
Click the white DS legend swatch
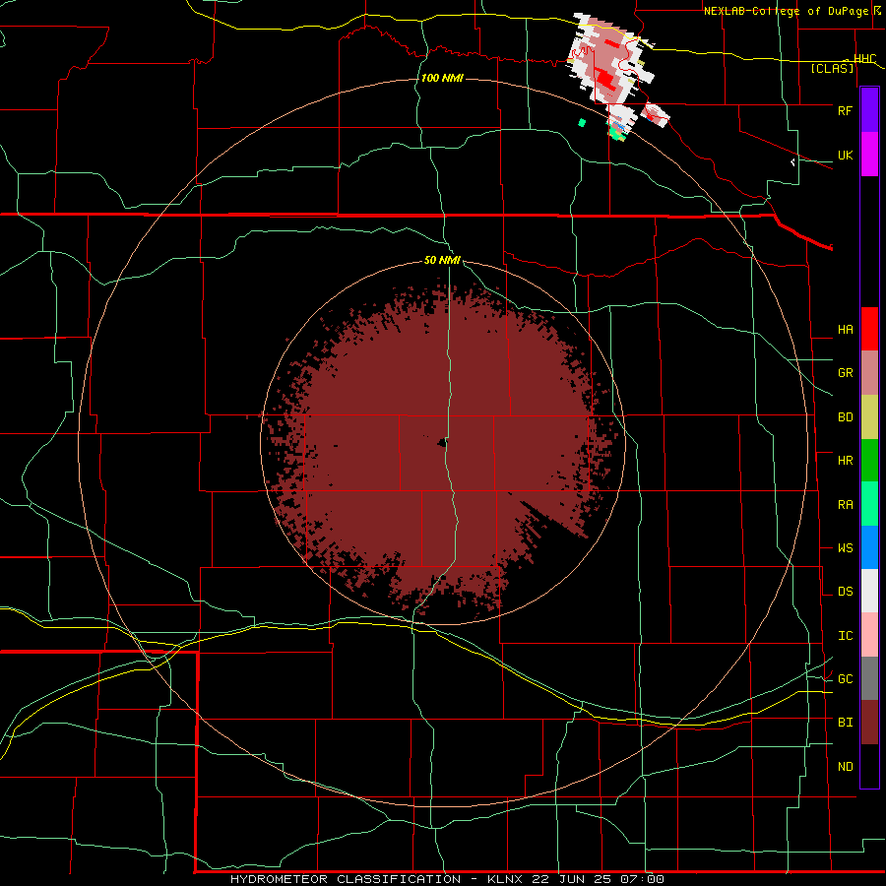tap(869, 591)
